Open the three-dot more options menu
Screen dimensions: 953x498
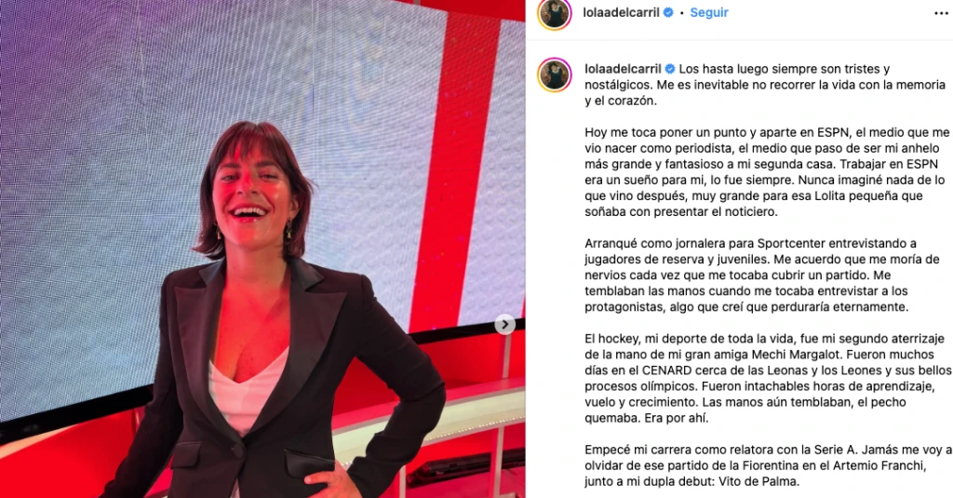pos(941,13)
